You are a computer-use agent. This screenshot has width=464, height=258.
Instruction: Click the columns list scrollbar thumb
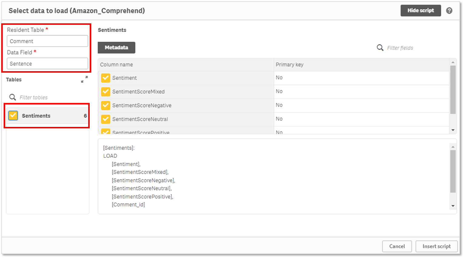(453, 90)
